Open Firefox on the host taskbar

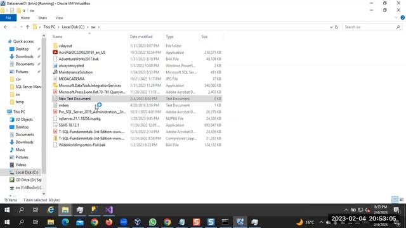point(108,222)
